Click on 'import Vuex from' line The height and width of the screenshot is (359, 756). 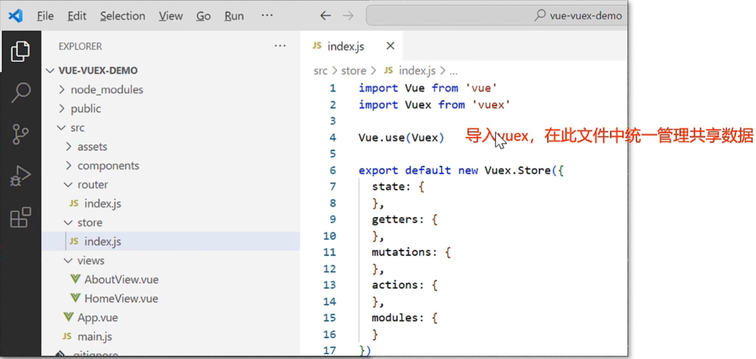[x=434, y=105]
